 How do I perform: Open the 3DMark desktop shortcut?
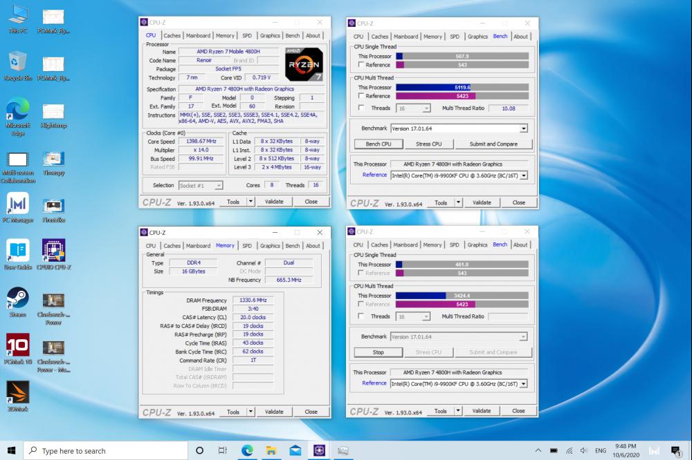[18, 396]
